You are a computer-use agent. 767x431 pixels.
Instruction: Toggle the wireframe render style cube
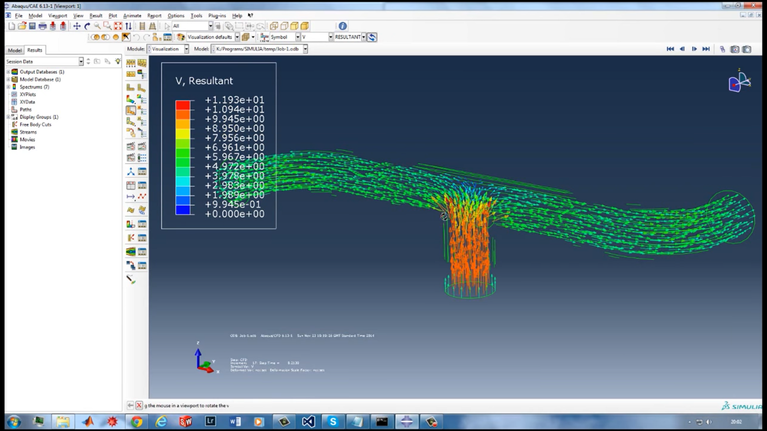pyautogui.click(x=274, y=26)
